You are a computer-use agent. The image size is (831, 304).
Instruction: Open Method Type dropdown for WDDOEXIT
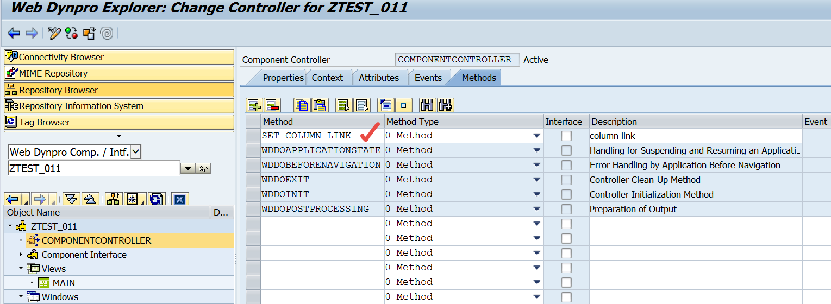537,180
